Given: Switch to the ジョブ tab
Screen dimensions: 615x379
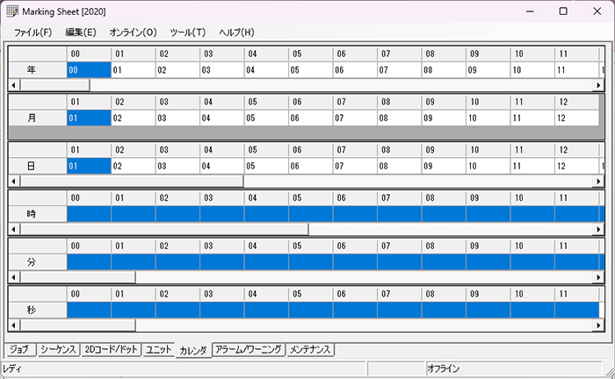Looking at the screenshot, I should 20,349.
